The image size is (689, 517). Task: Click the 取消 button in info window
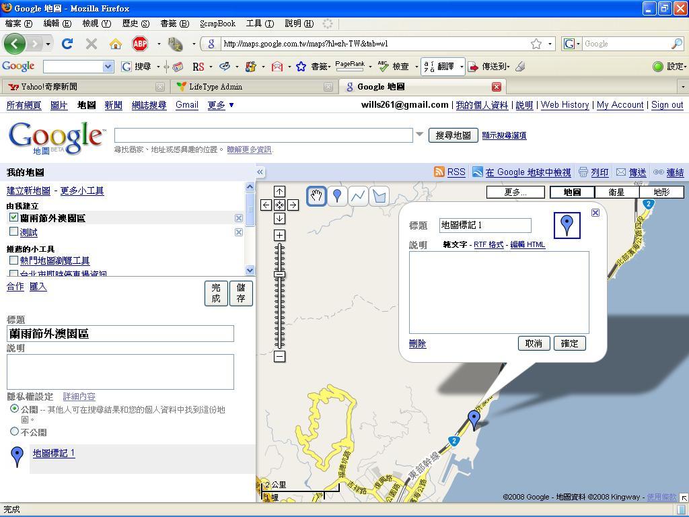[534, 343]
